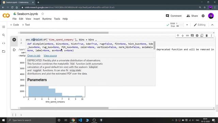Show hidden system tray icons
Viewport: 218px width, 123px height.
[x=173, y=120]
